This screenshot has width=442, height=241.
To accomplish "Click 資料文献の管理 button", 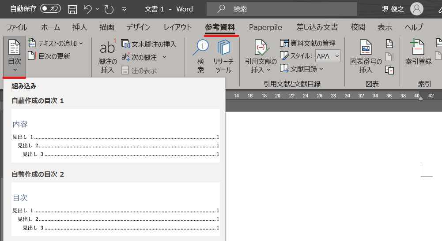I will 307,43.
